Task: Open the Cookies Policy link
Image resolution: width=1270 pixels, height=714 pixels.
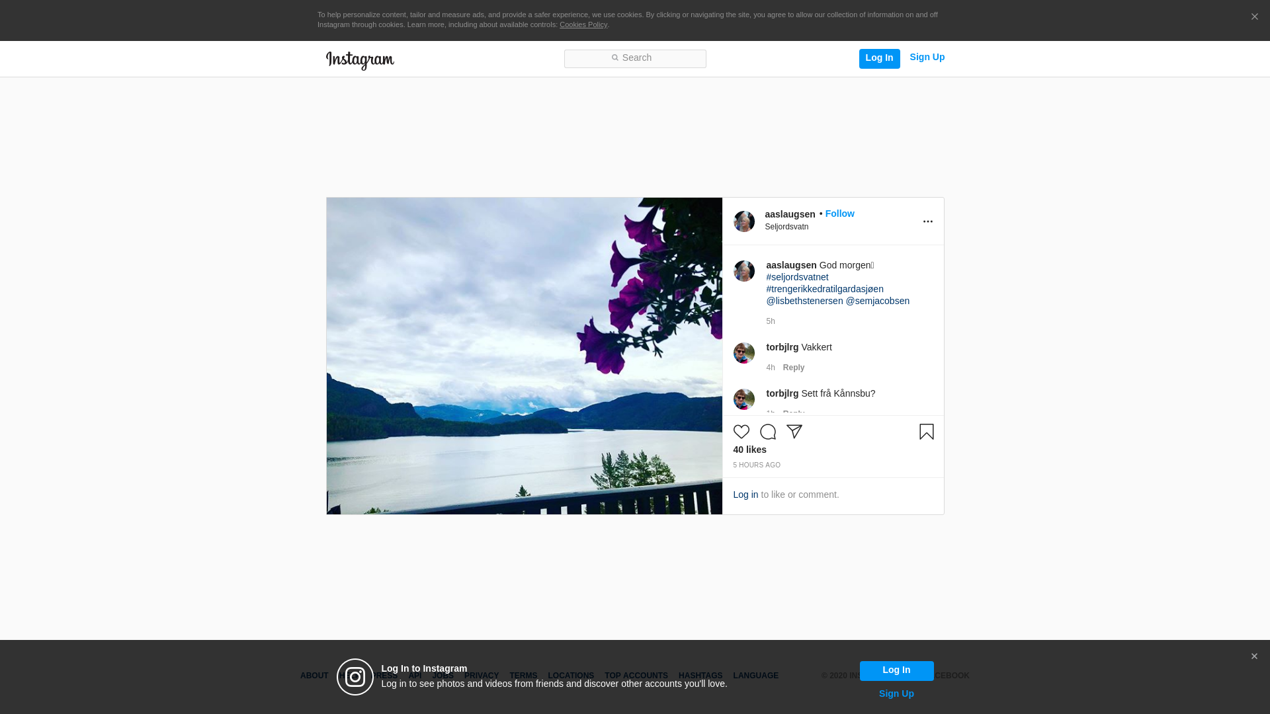Action: [583, 24]
